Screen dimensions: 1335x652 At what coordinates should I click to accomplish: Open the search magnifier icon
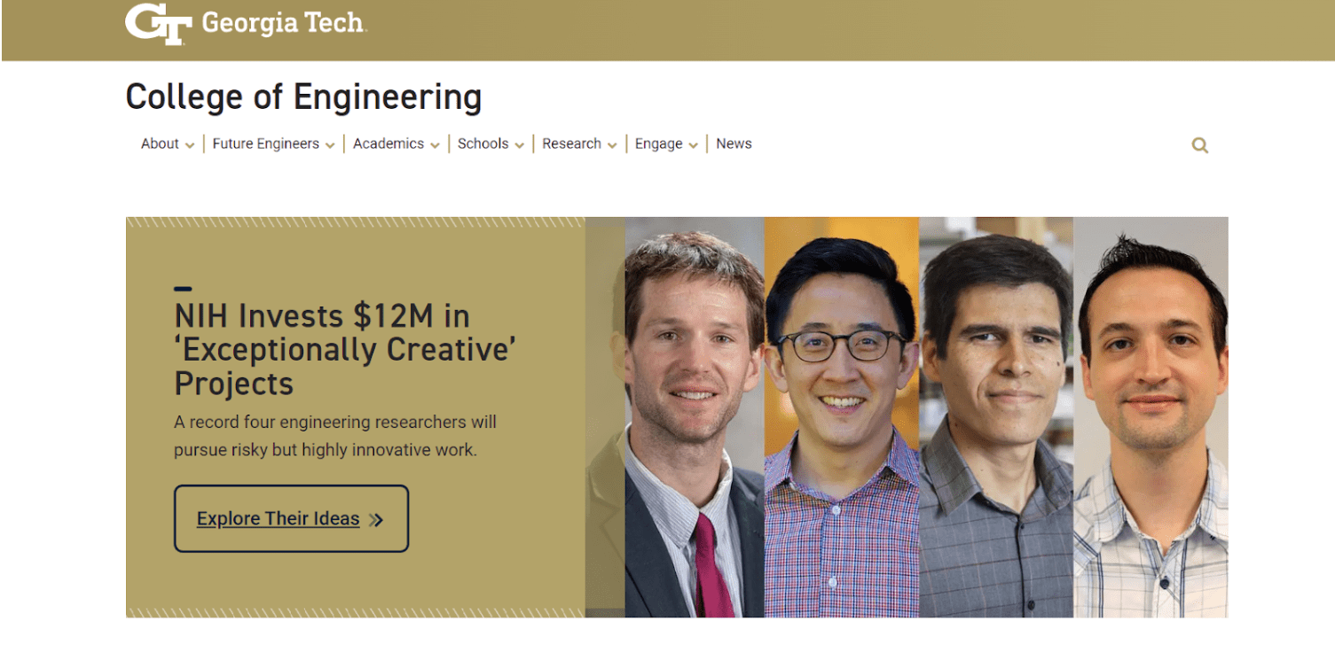tap(1199, 144)
